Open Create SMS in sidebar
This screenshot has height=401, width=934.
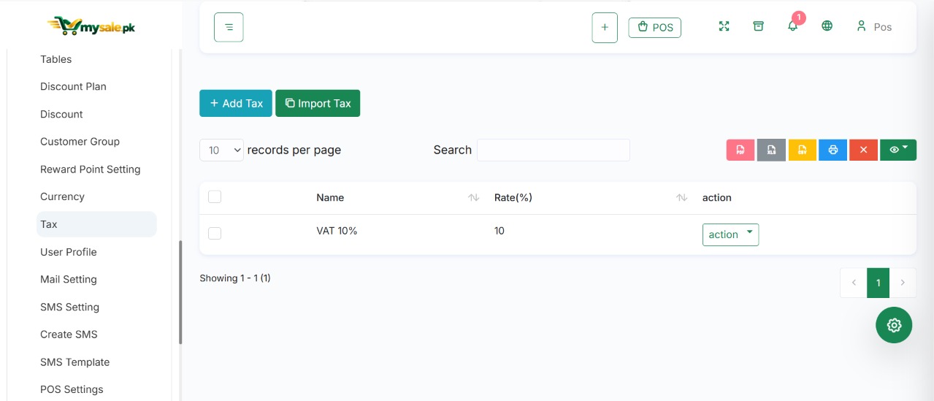69,335
